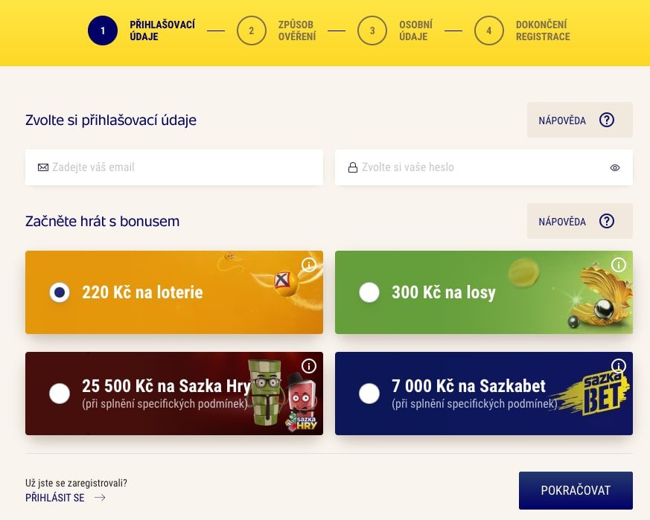
Task: Open info on the Sazkabet bonus card
Action: point(620,366)
